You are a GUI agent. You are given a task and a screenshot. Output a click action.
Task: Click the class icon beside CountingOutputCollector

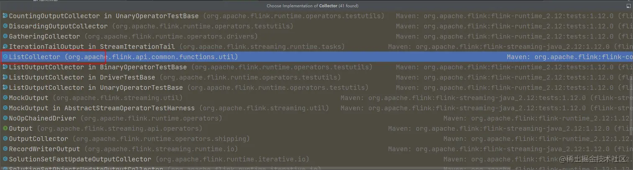(x=5, y=16)
